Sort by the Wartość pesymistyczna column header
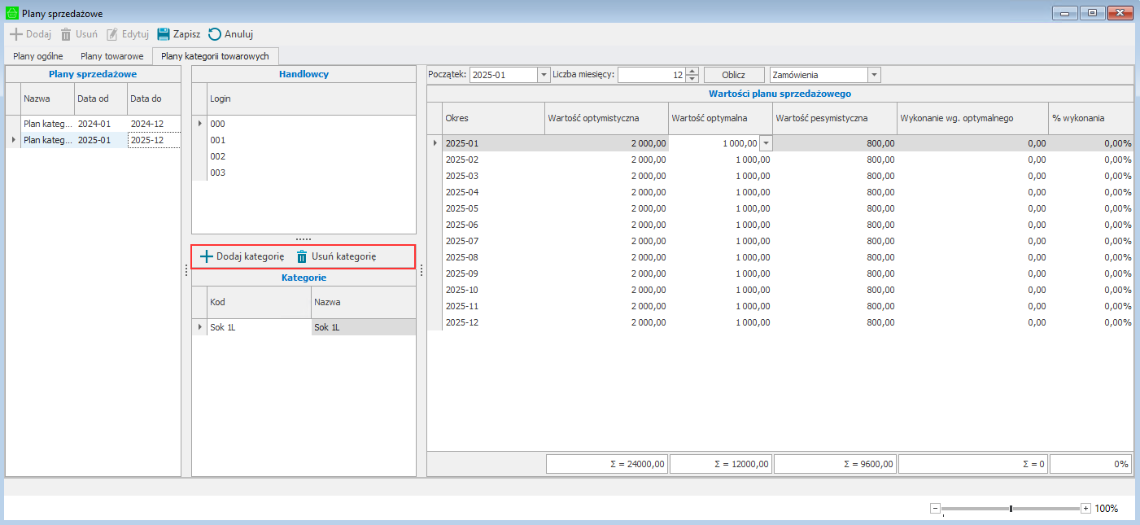Image resolution: width=1140 pixels, height=525 pixels. (x=822, y=118)
